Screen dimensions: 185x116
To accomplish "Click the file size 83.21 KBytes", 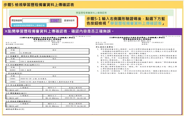I will click(x=52, y=90).
